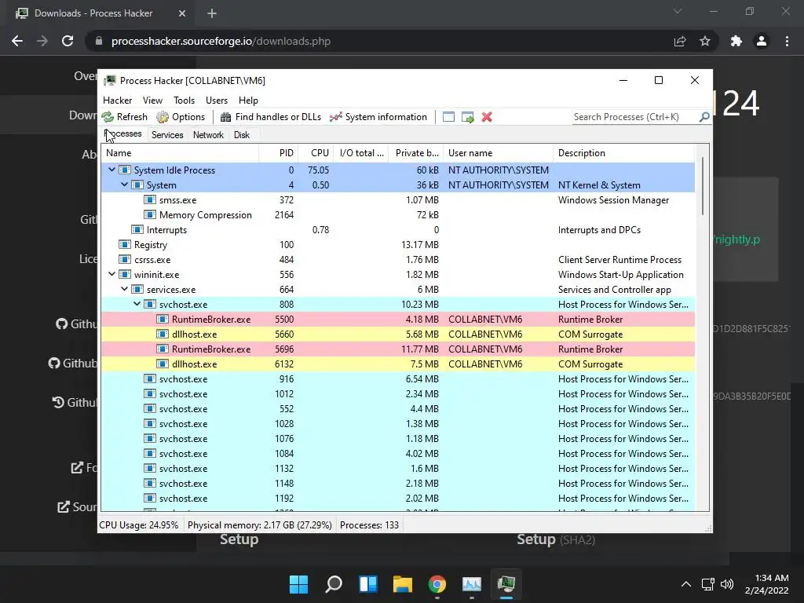
Task: Collapse the services.exe tree node
Action: coord(125,289)
